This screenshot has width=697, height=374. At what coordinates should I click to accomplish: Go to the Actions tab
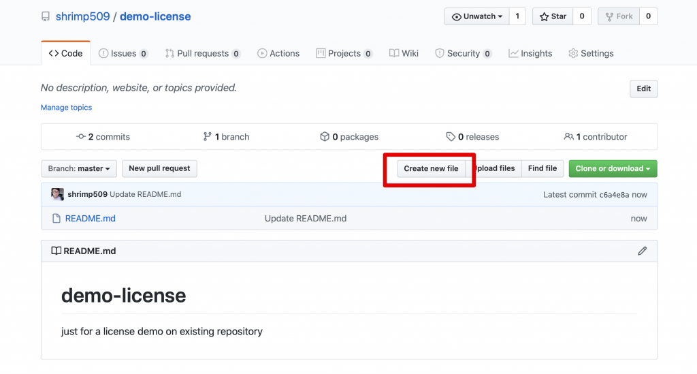click(x=278, y=53)
